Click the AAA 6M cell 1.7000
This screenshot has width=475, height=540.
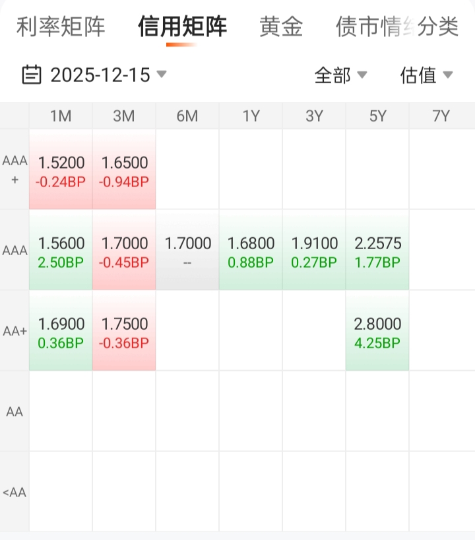(187, 251)
